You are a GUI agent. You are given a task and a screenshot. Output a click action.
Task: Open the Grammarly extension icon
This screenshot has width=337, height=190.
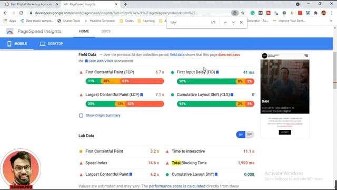pos(253,13)
